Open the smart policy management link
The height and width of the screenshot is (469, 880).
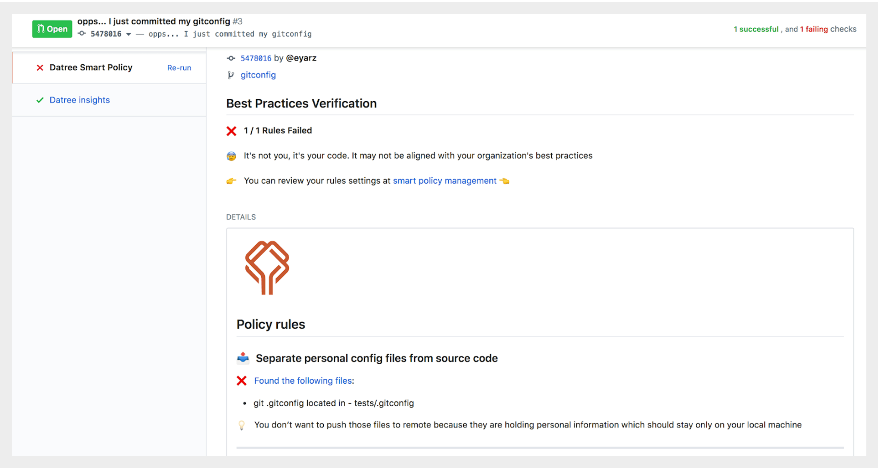(445, 180)
